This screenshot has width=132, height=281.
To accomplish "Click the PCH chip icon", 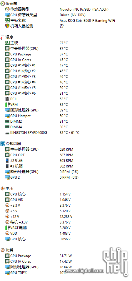I will point(7,99).
